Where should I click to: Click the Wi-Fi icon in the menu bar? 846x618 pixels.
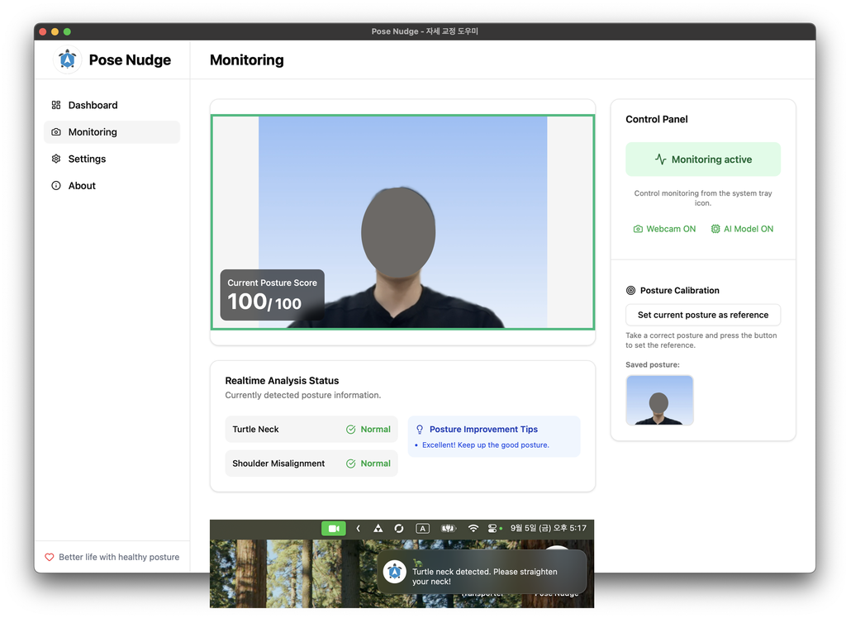pos(473,528)
